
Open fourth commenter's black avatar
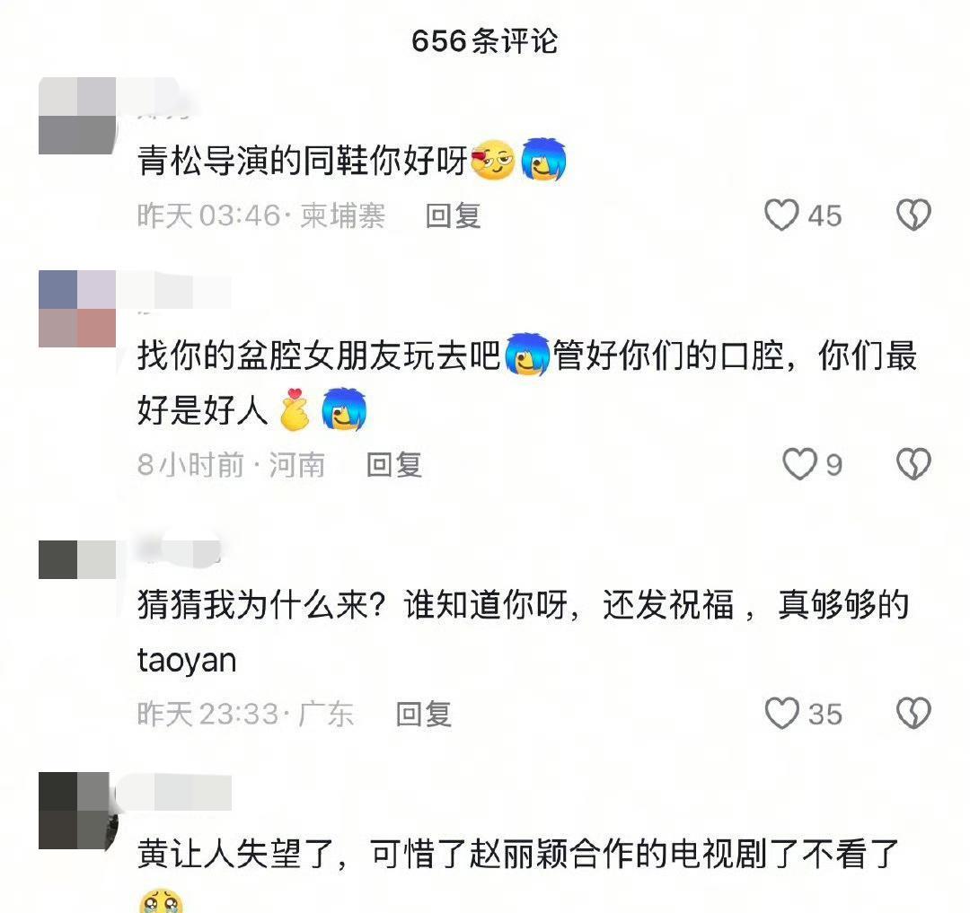[x=77, y=811]
